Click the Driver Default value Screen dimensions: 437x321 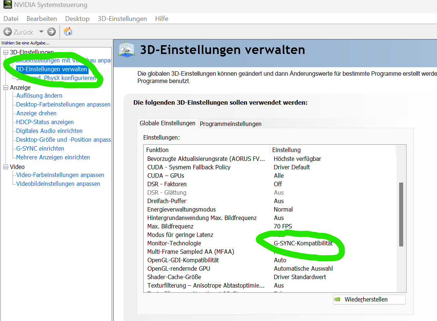(x=292, y=167)
